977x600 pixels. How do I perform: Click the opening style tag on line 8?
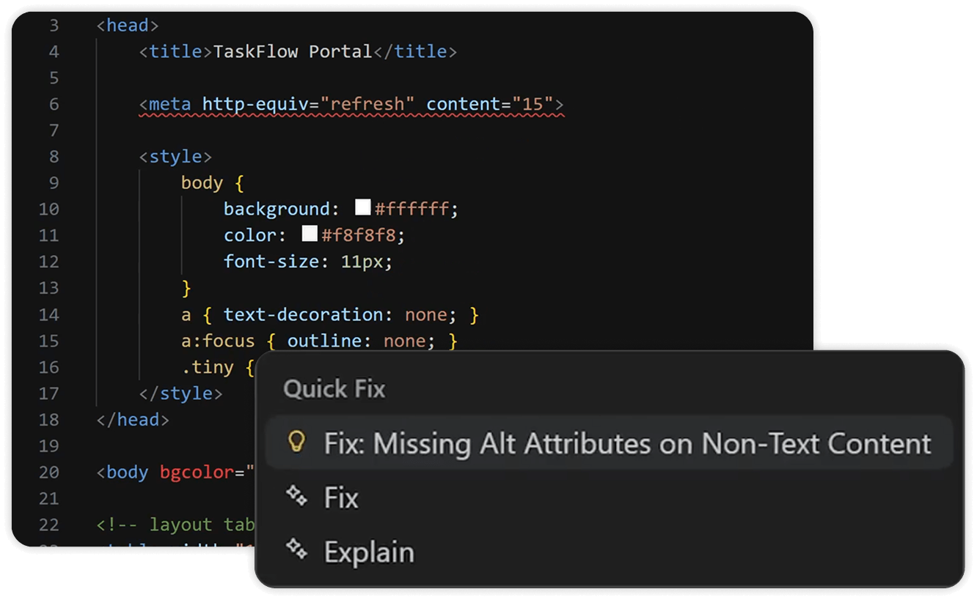point(175,157)
